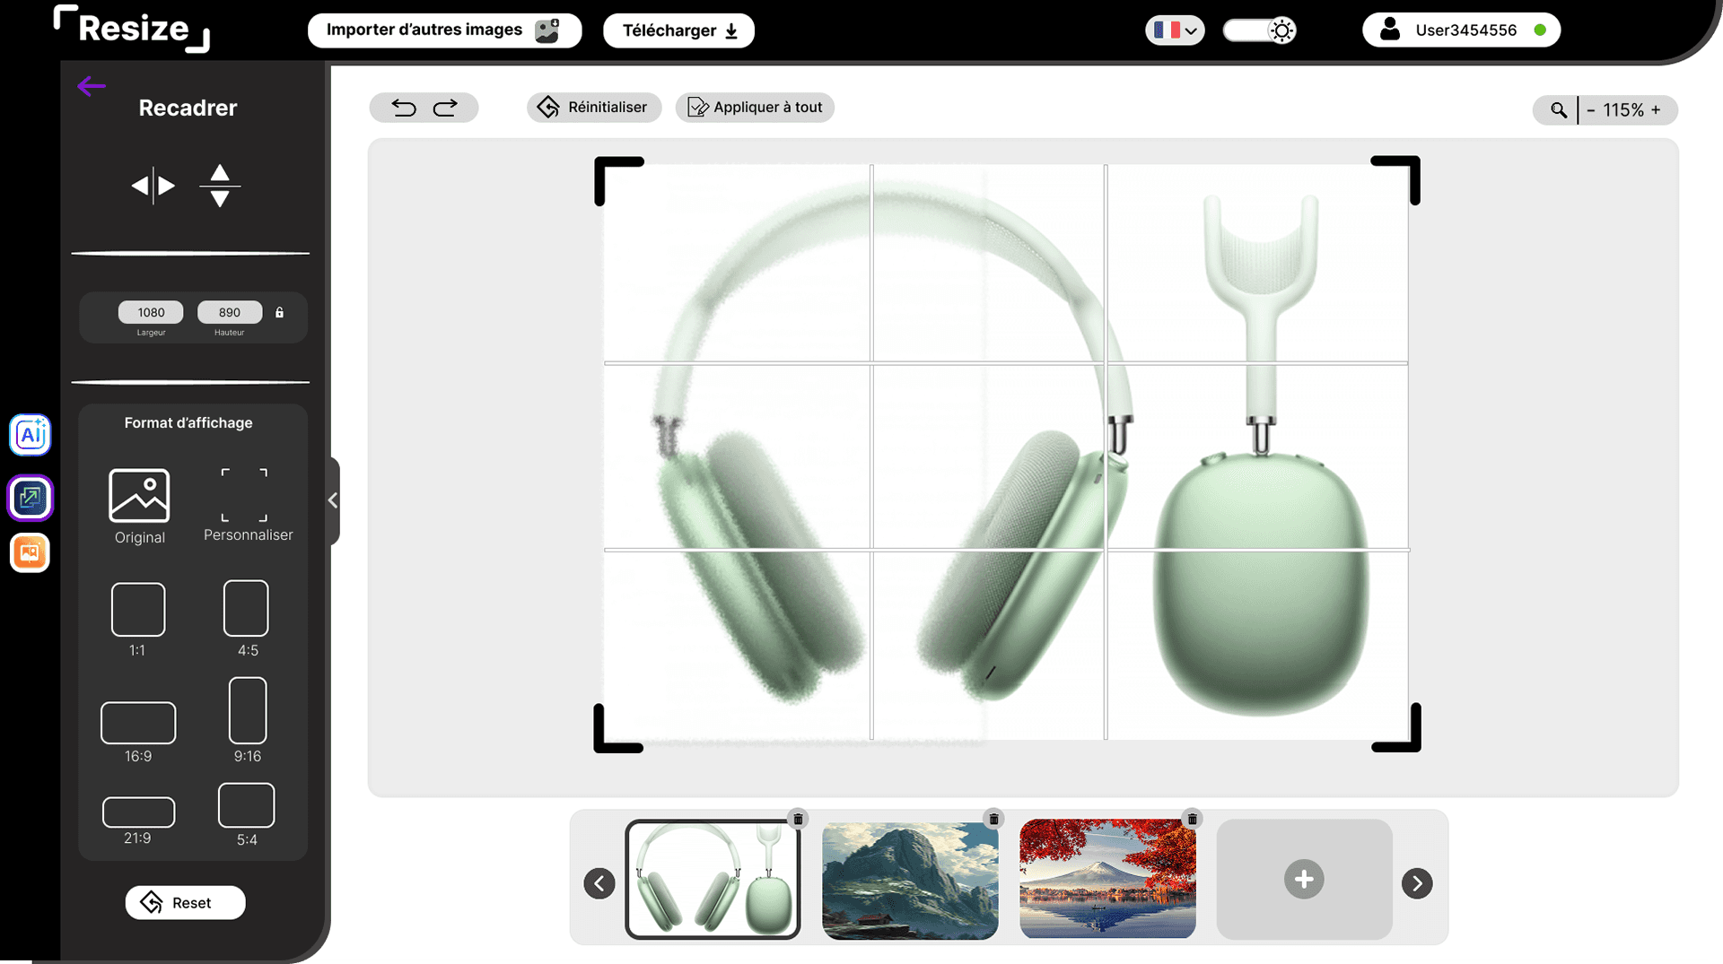The height and width of the screenshot is (964, 1723).
Task: Select the headphones thumbnail
Action: coord(713,880)
